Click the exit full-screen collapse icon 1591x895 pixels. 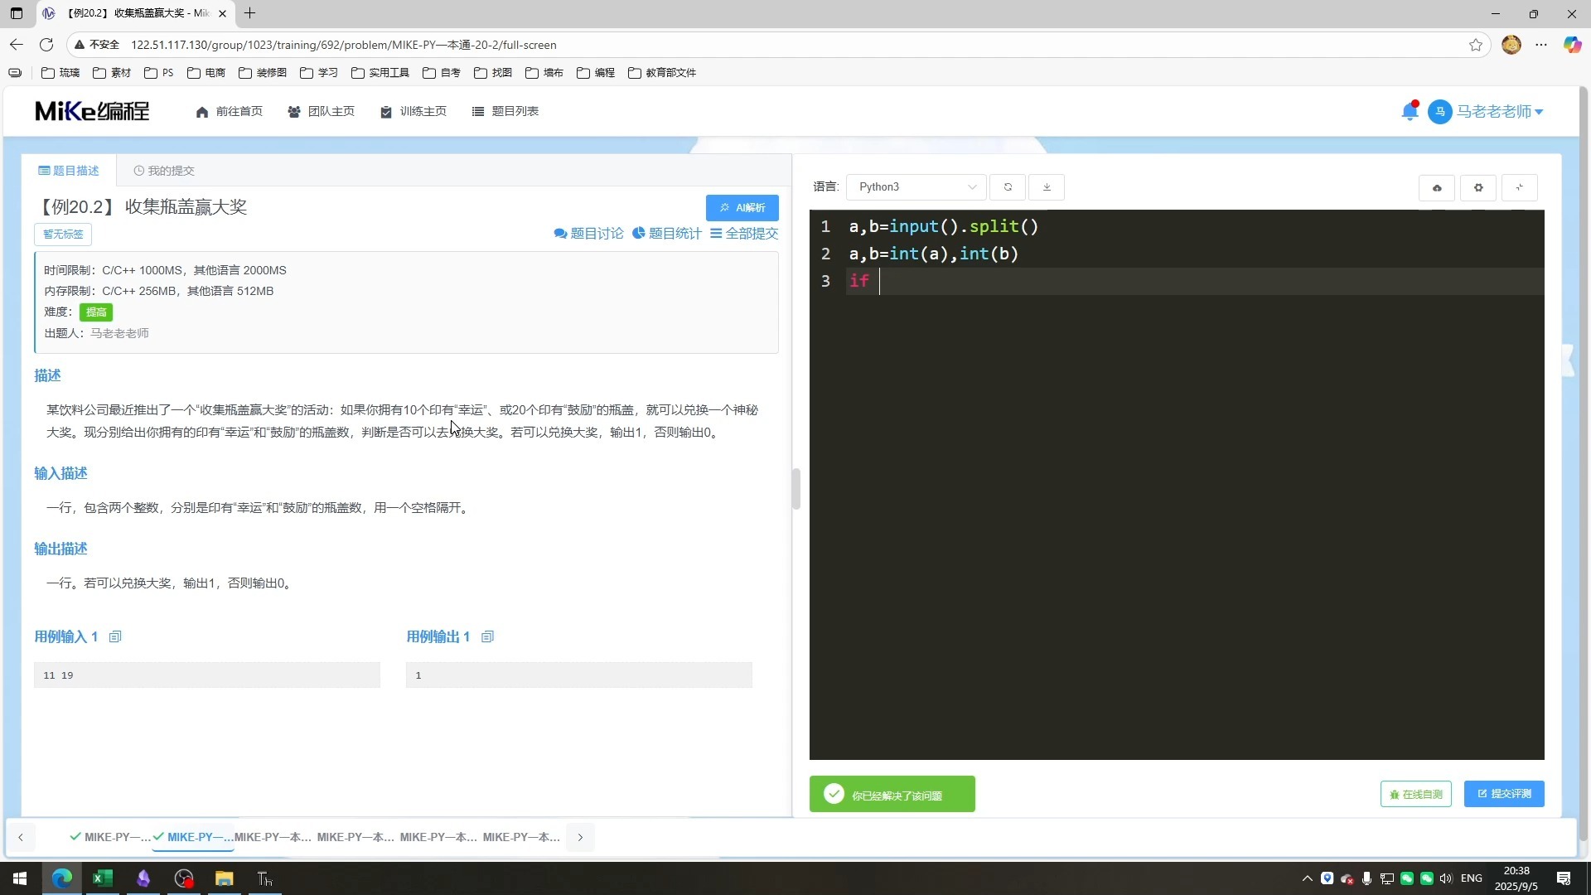(x=1520, y=188)
